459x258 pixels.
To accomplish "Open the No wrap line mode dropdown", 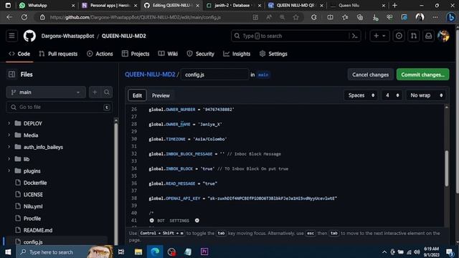I will (426, 95).
